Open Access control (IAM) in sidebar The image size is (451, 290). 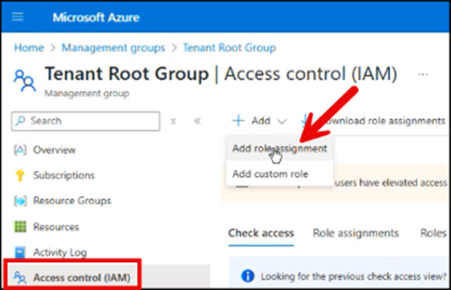click(x=82, y=277)
